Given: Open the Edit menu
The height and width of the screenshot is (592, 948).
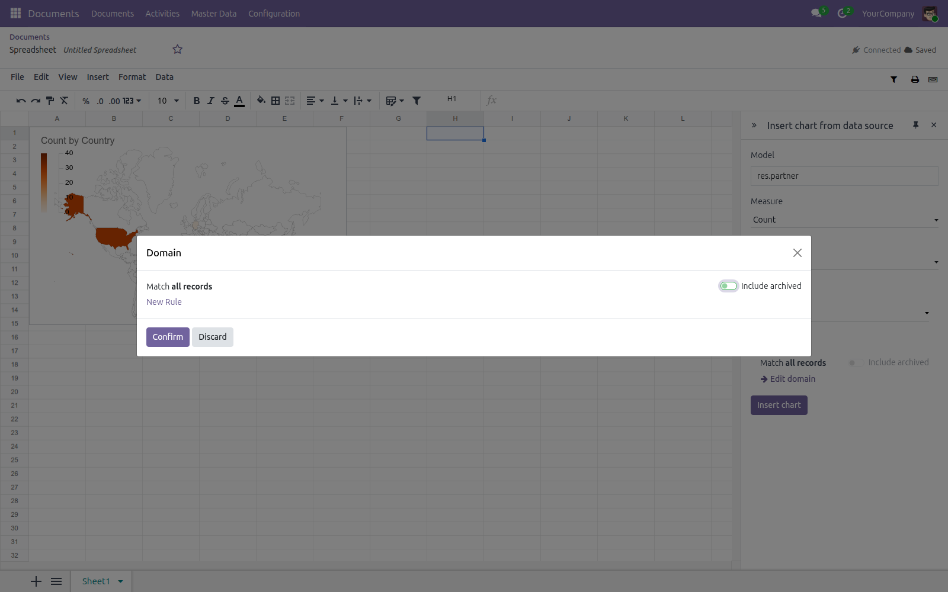Looking at the screenshot, I should (41, 77).
